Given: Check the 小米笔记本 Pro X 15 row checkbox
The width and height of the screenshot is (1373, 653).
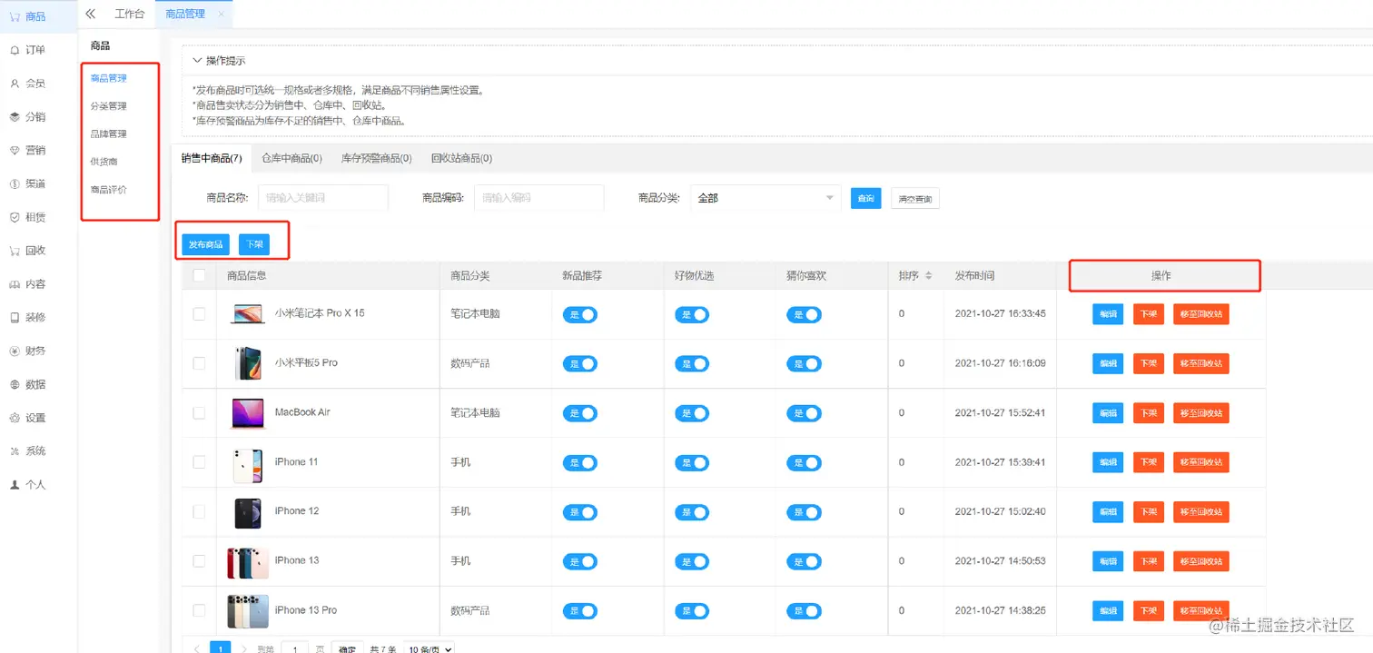Looking at the screenshot, I should tap(199, 313).
